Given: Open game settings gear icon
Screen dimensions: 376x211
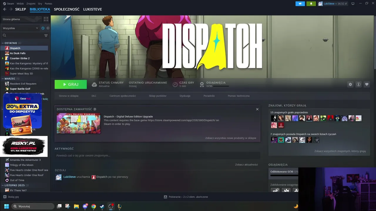Looking at the screenshot, I should (x=350, y=84).
